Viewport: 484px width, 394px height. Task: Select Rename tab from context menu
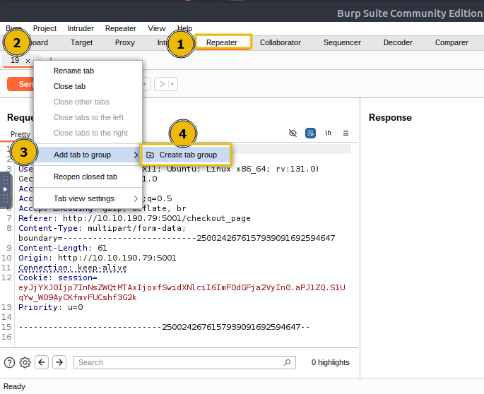click(x=73, y=71)
